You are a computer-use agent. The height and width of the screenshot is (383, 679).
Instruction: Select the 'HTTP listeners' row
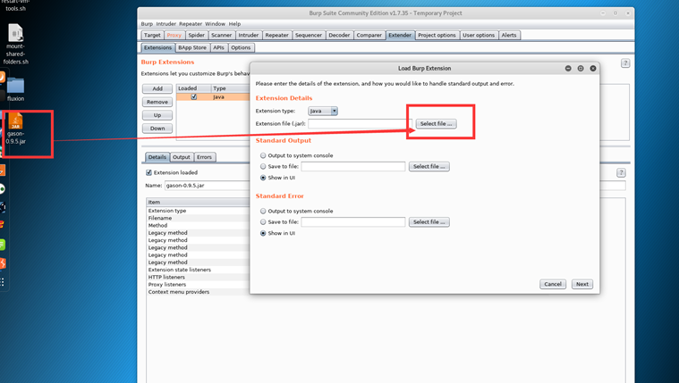pos(199,277)
